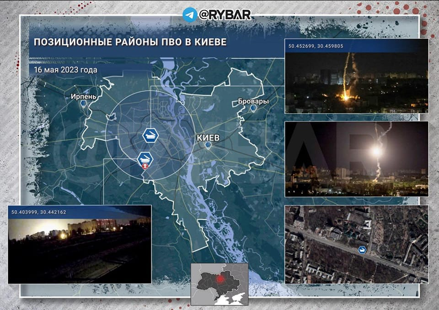Click the red strike marker below the launcher
439x310 pixels.
[x=145, y=167]
